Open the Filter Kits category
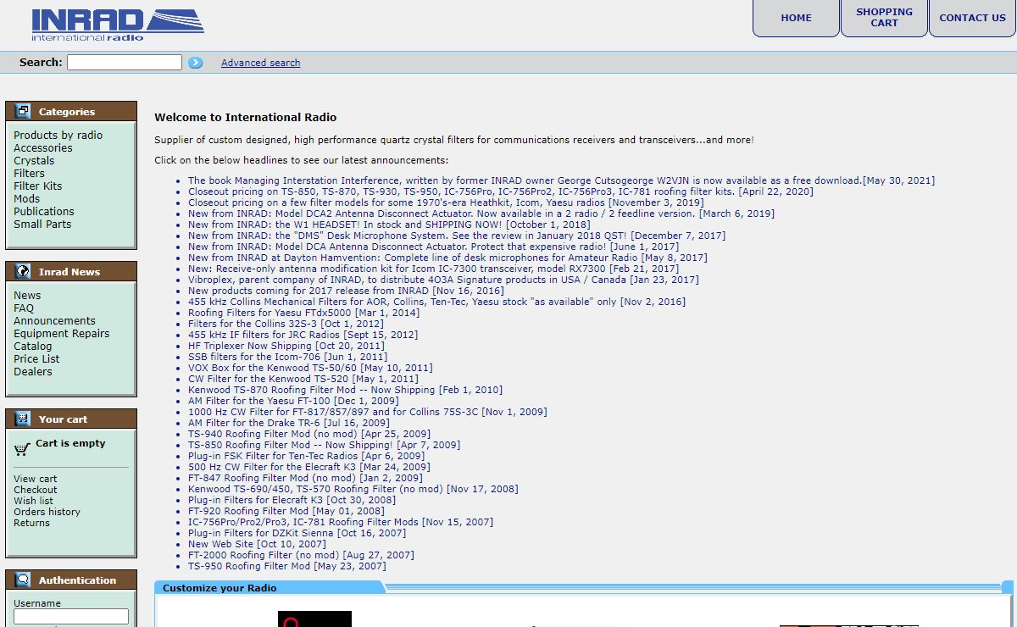 [x=37, y=186]
